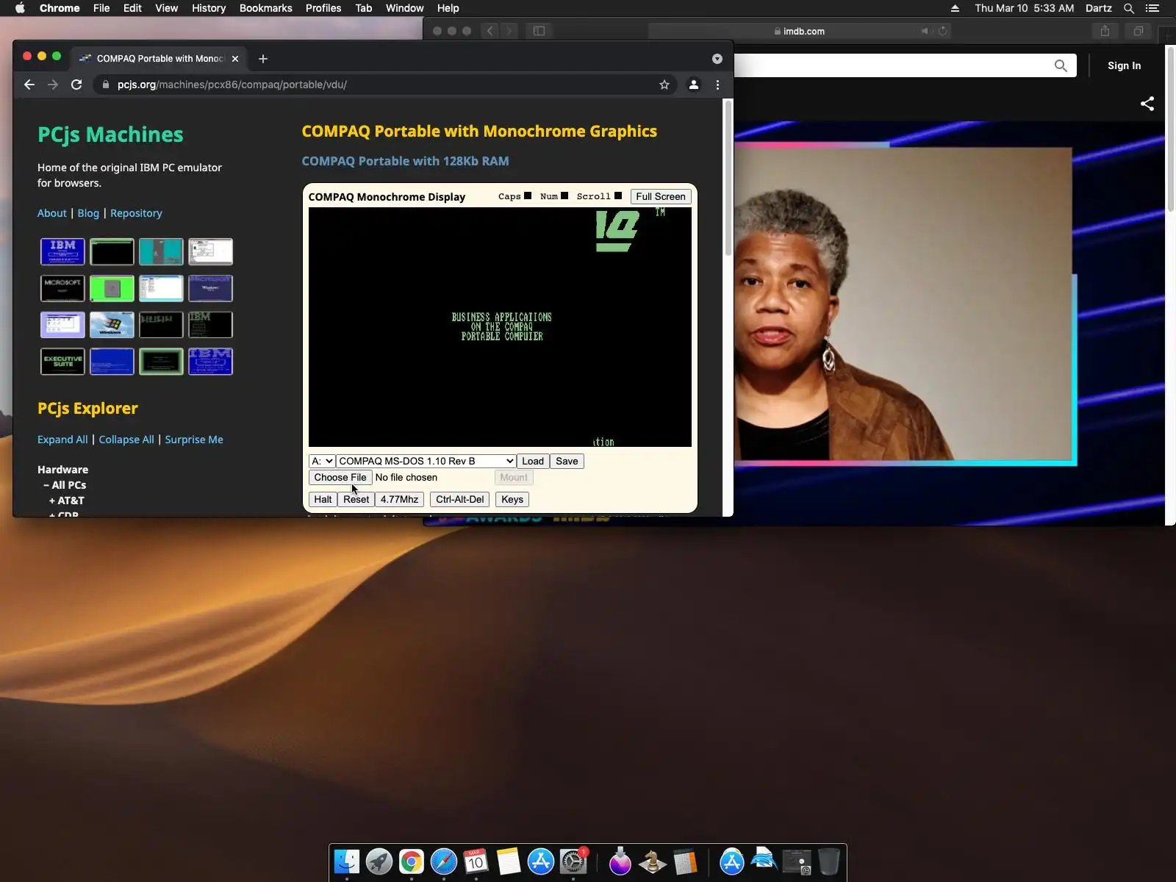Image resolution: width=1176 pixels, height=882 pixels.
Task: Select the drive A: dropdown
Action: point(322,461)
